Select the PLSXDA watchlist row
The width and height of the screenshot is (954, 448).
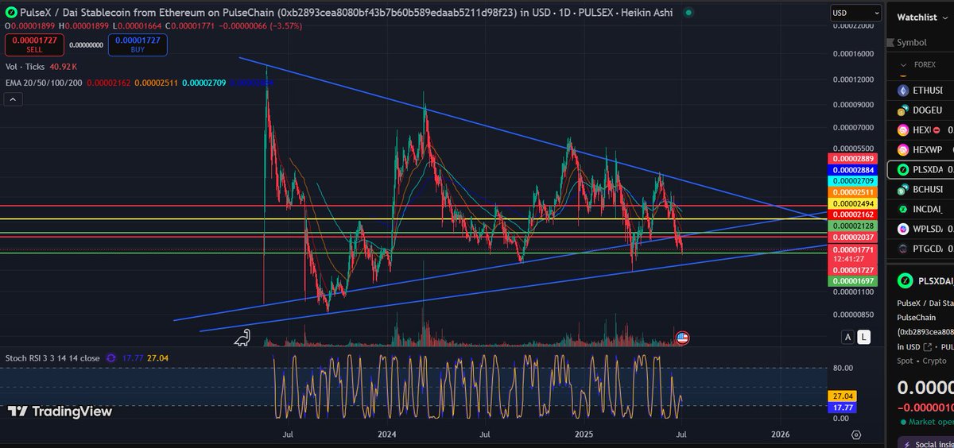click(x=920, y=169)
